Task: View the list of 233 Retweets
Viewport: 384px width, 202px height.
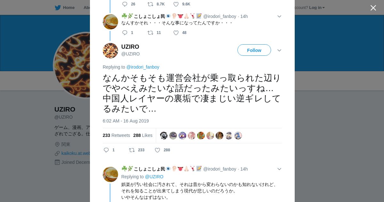Action: (x=116, y=135)
